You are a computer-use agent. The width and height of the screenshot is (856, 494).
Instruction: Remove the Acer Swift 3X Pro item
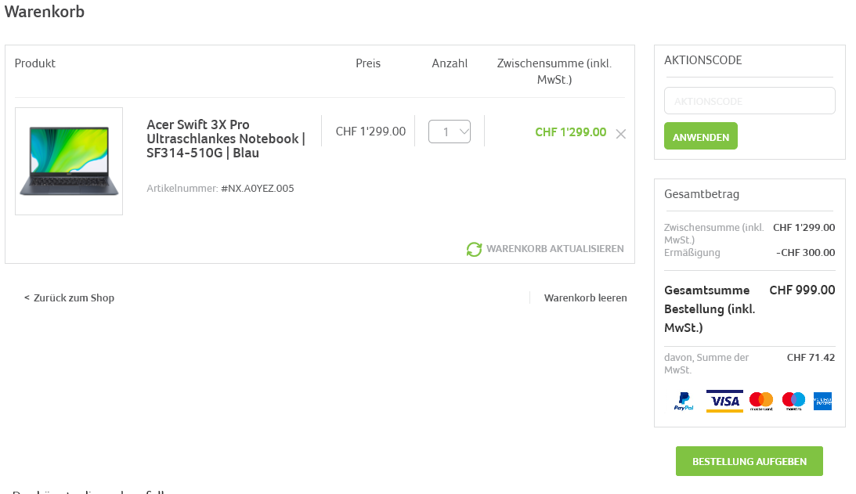click(x=621, y=134)
